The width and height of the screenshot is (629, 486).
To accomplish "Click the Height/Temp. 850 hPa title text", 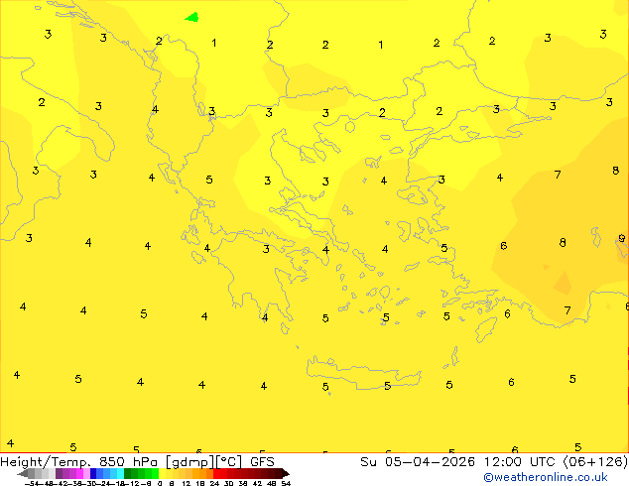I will 78,462.
